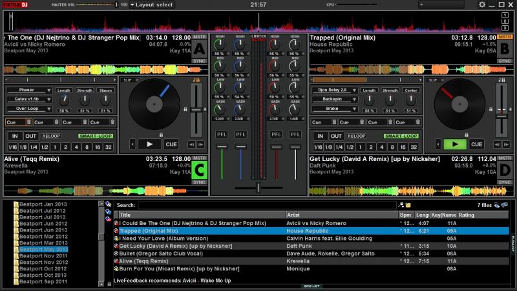The image size is (517, 291).
Task: Toggle SMART-LOOP on deck A
Action: 96,136
